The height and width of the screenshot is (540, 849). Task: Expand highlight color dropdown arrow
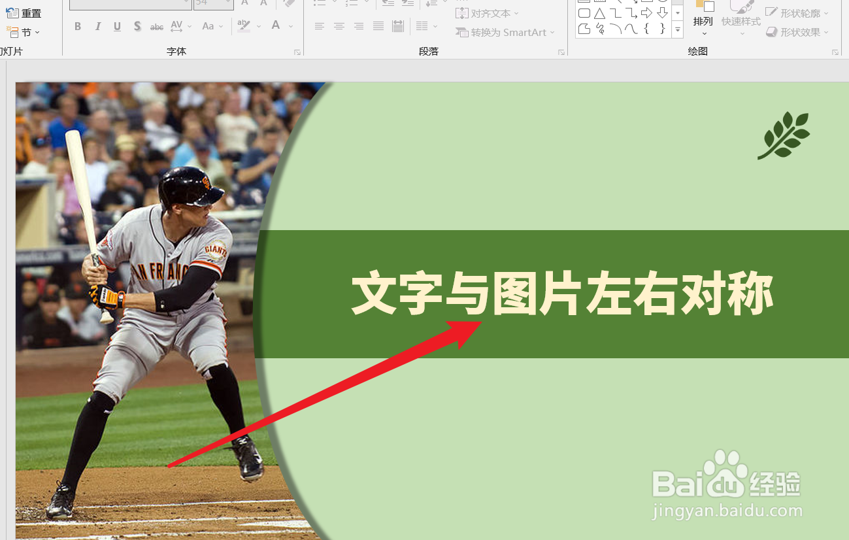[x=259, y=26]
